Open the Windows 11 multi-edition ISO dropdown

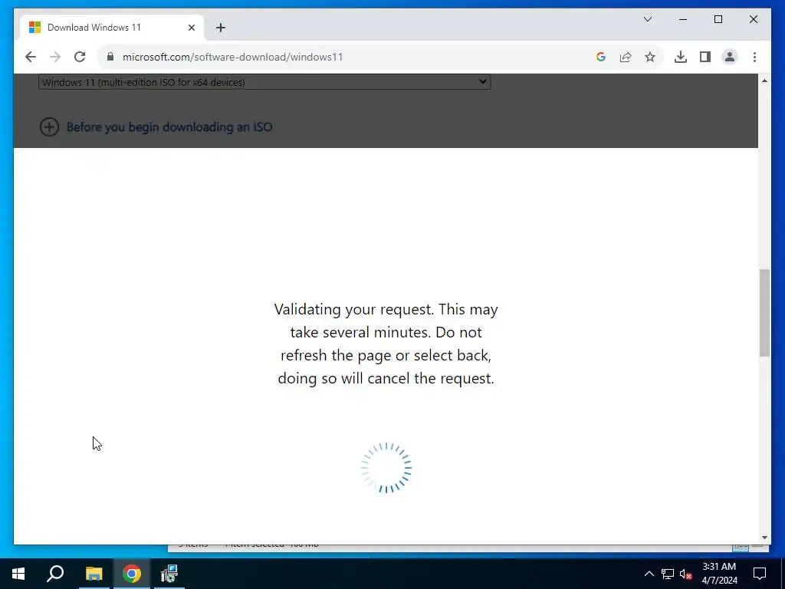(264, 81)
